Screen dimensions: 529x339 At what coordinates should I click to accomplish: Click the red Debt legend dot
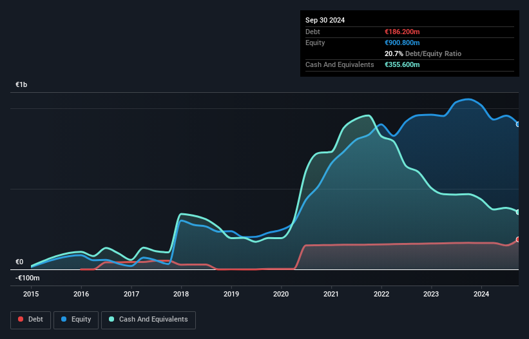tap(21, 319)
